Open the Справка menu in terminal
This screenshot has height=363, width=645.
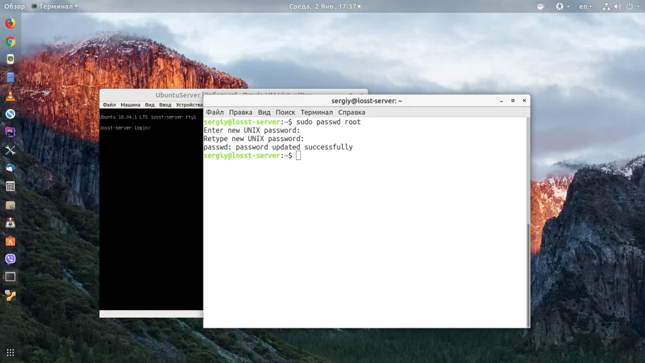click(x=351, y=112)
